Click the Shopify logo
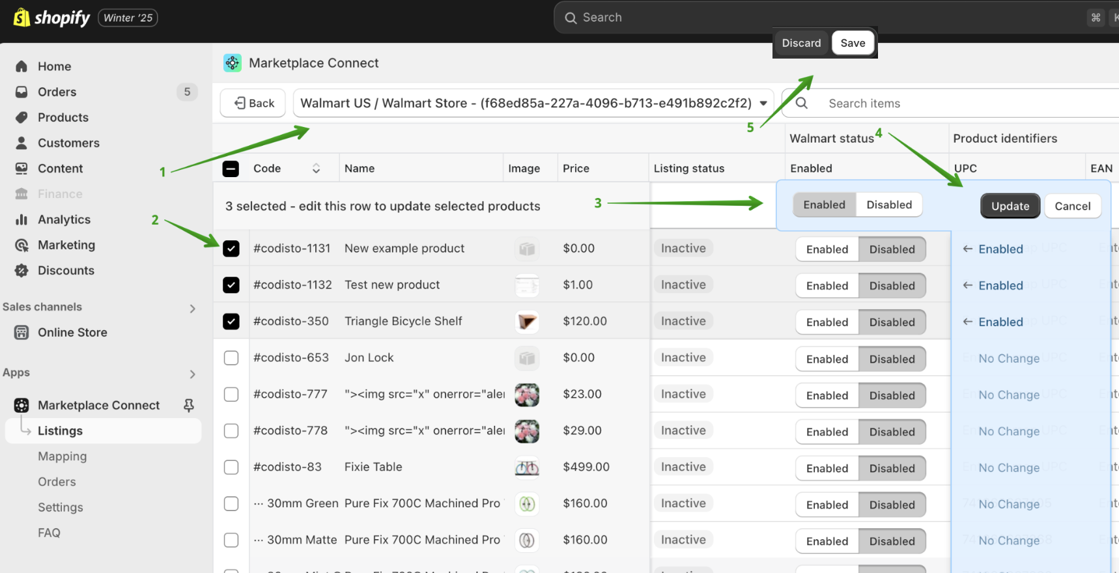 point(51,18)
